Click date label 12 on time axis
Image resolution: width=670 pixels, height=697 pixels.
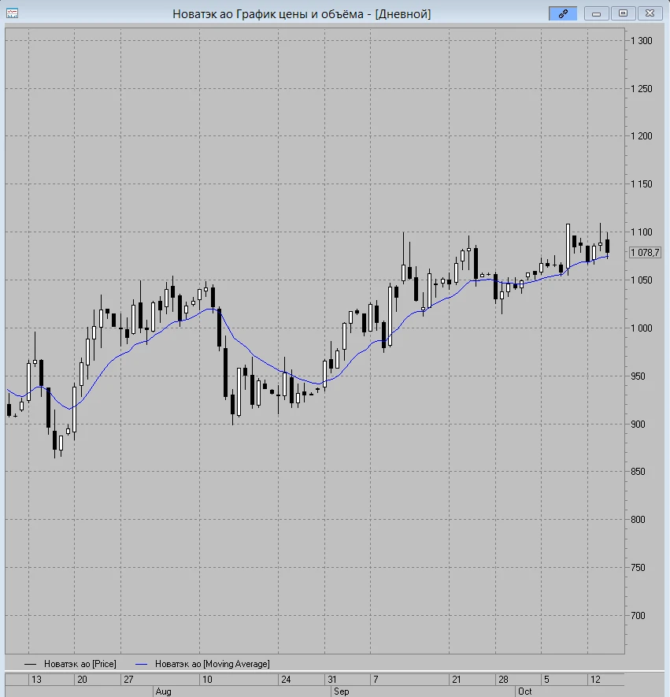(595, 680)
